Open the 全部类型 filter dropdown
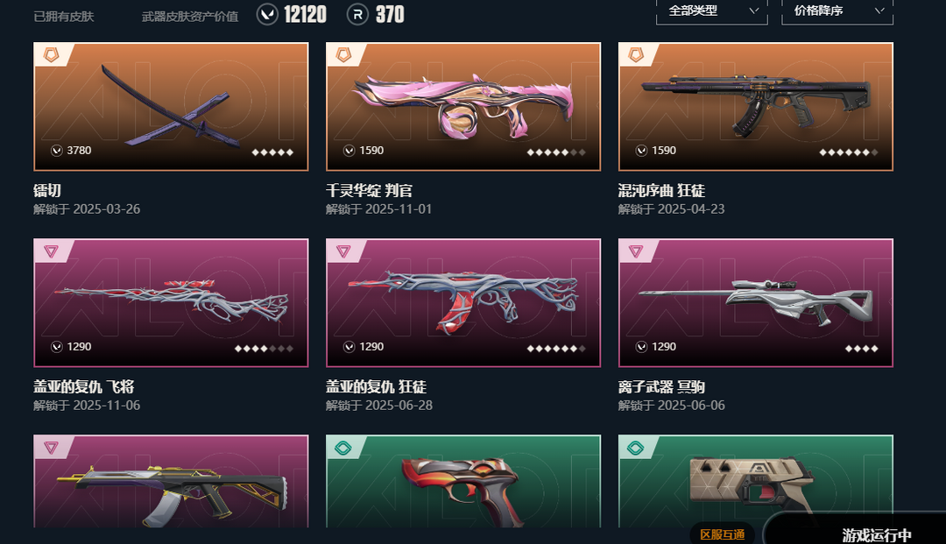The image size is (946, 544). [712, 11]
